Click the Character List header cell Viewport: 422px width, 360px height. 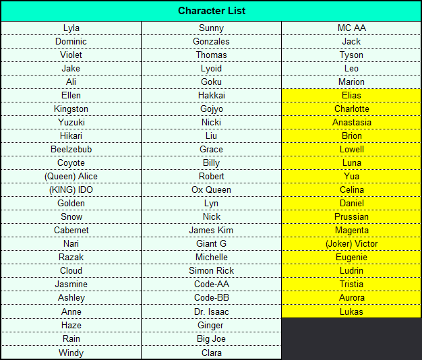[211, 11]
